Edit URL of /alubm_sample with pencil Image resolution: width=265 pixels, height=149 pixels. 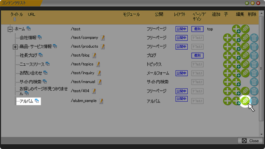(101, 101)
